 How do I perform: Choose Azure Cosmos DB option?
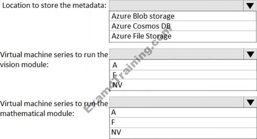point(141,26)
